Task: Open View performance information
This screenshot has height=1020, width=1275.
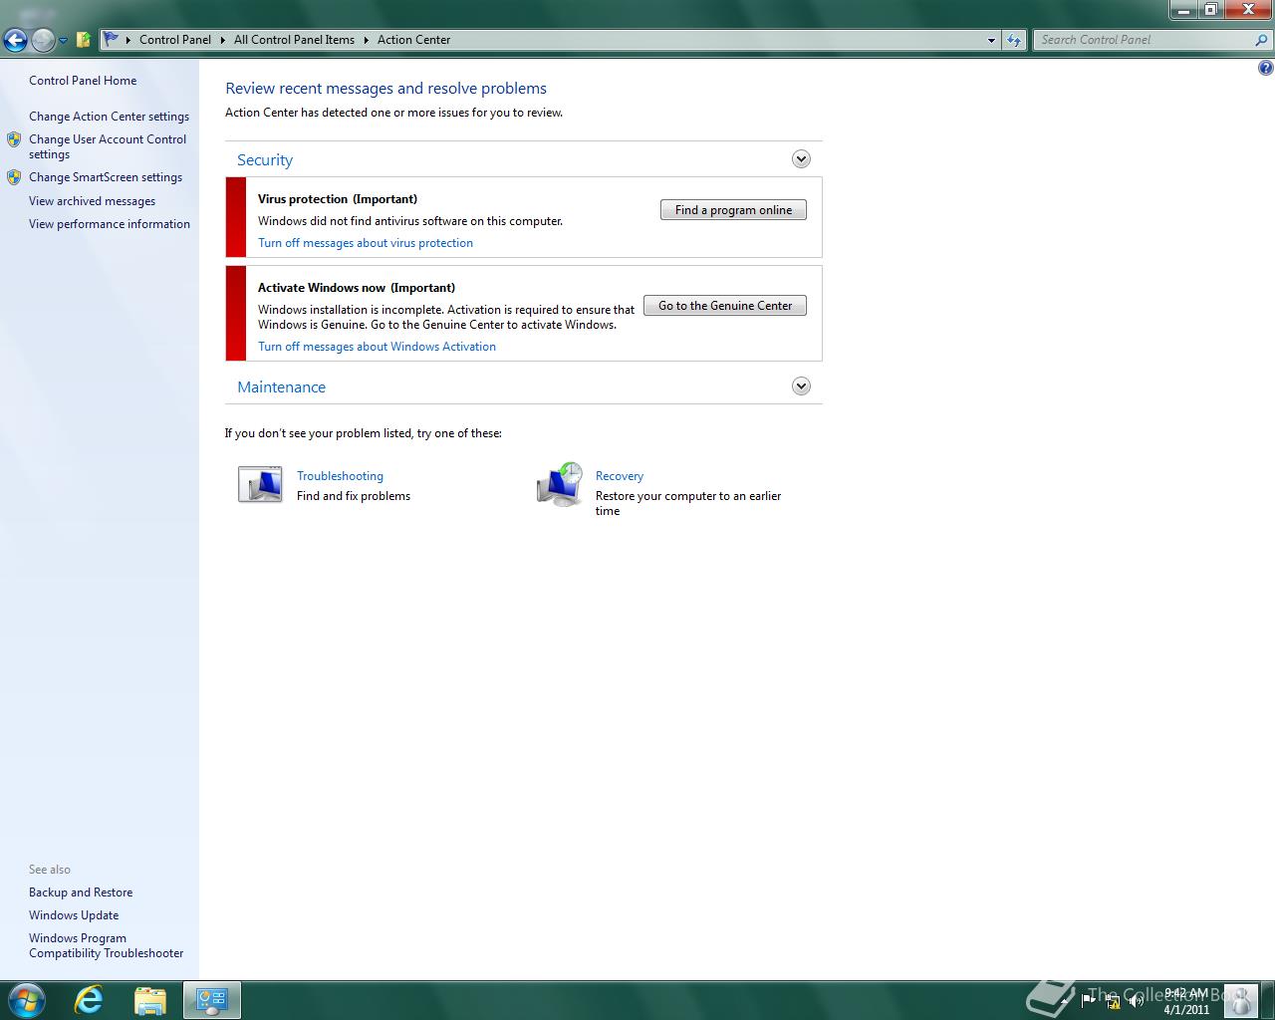Action: [110, 224]
